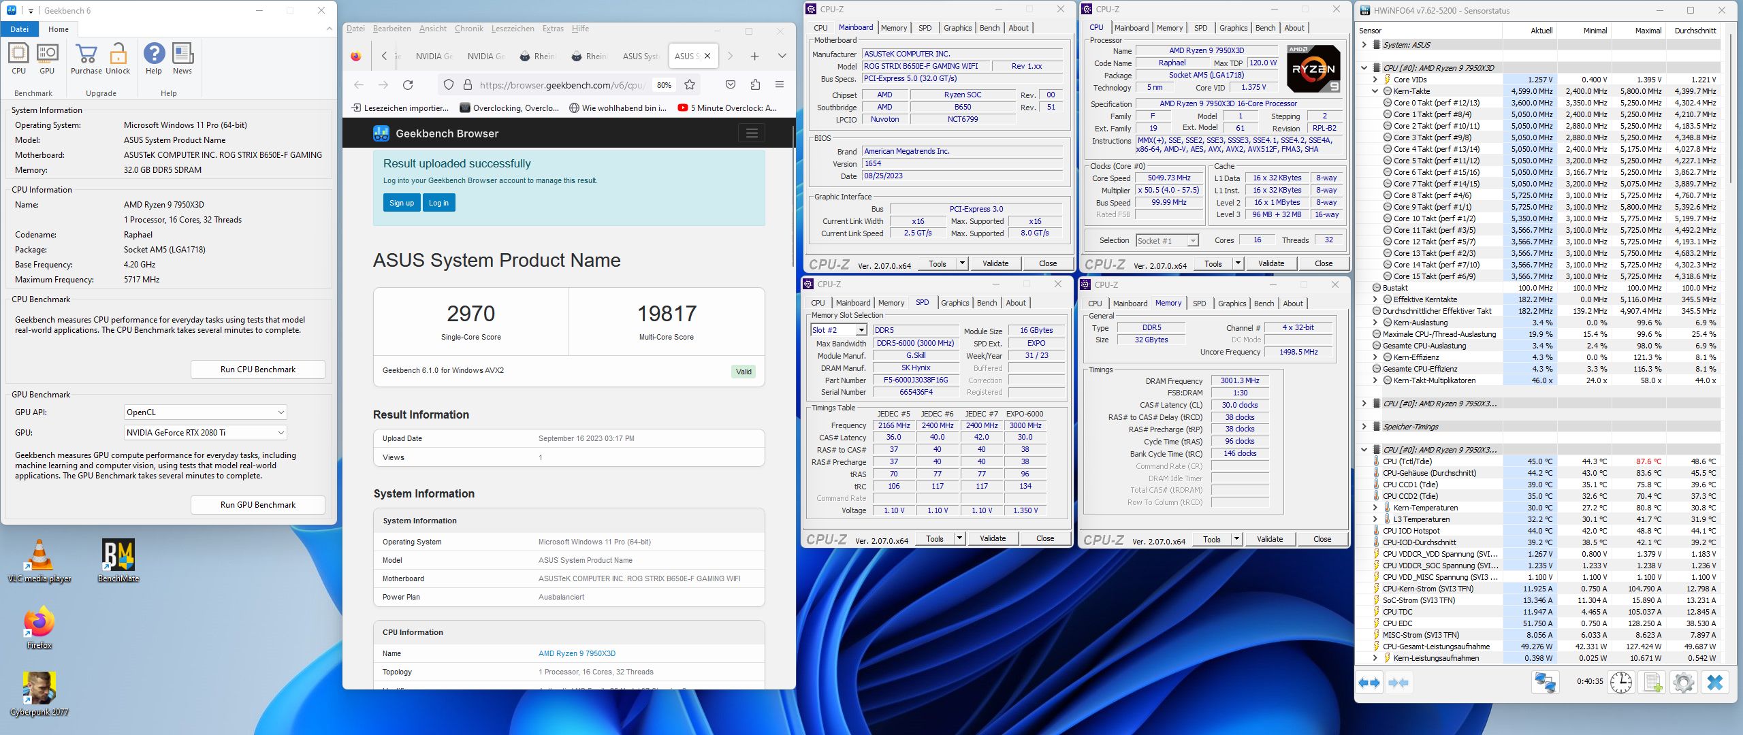Open the GPU NVIDIA GeForce RTX 2080 Ti dropdown
This screenshot has height=735, width=1743.
(205, 433)
